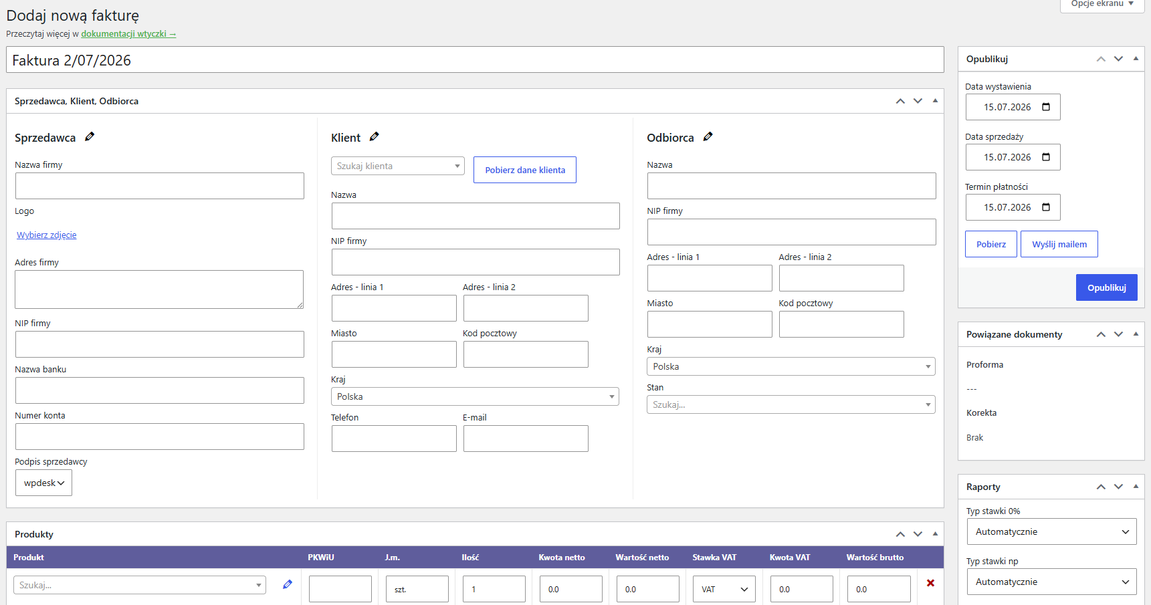Edit Sprzedawca details with pencil icon

[90, 136]
